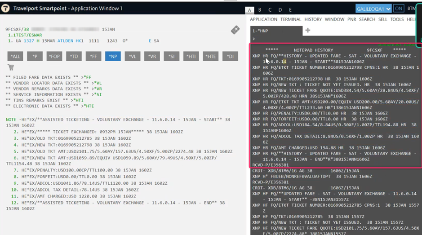Open the APPLICATION menu
The image size is (422, 235).
263,19
